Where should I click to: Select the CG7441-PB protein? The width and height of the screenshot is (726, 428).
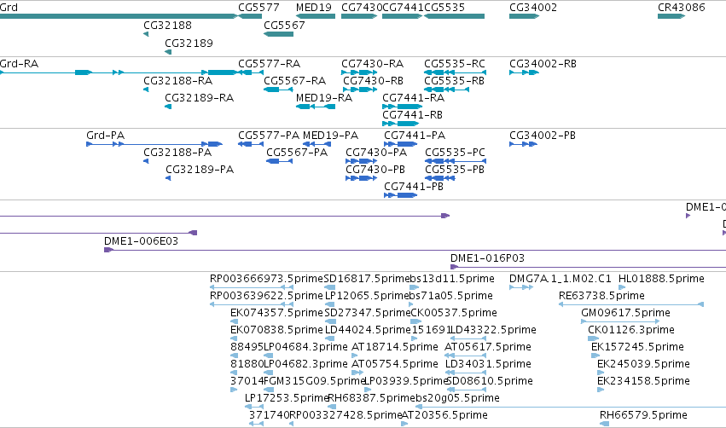[x=400, y=195]
